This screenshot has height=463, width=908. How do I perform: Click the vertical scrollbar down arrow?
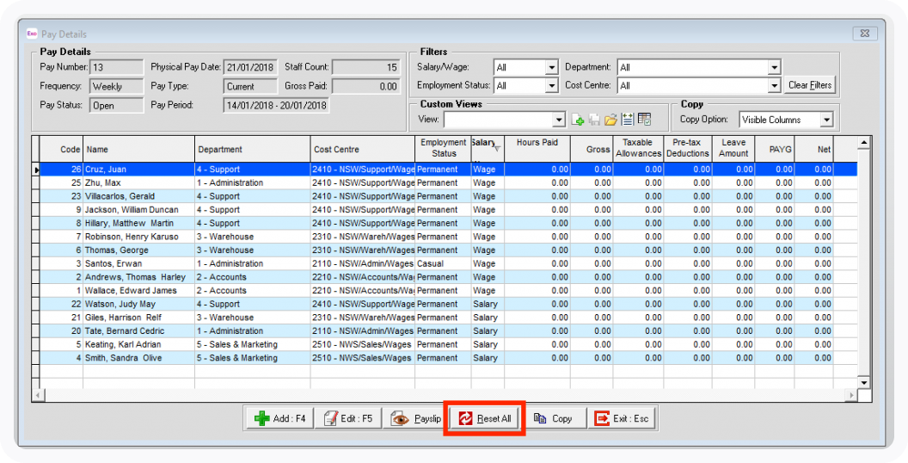coord(864,381)
